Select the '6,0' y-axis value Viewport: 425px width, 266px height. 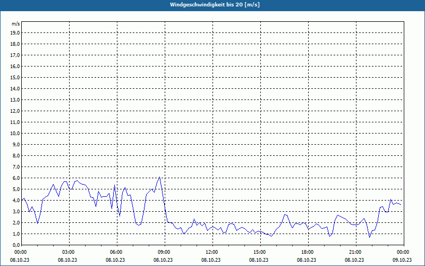[x=16, y=178]
